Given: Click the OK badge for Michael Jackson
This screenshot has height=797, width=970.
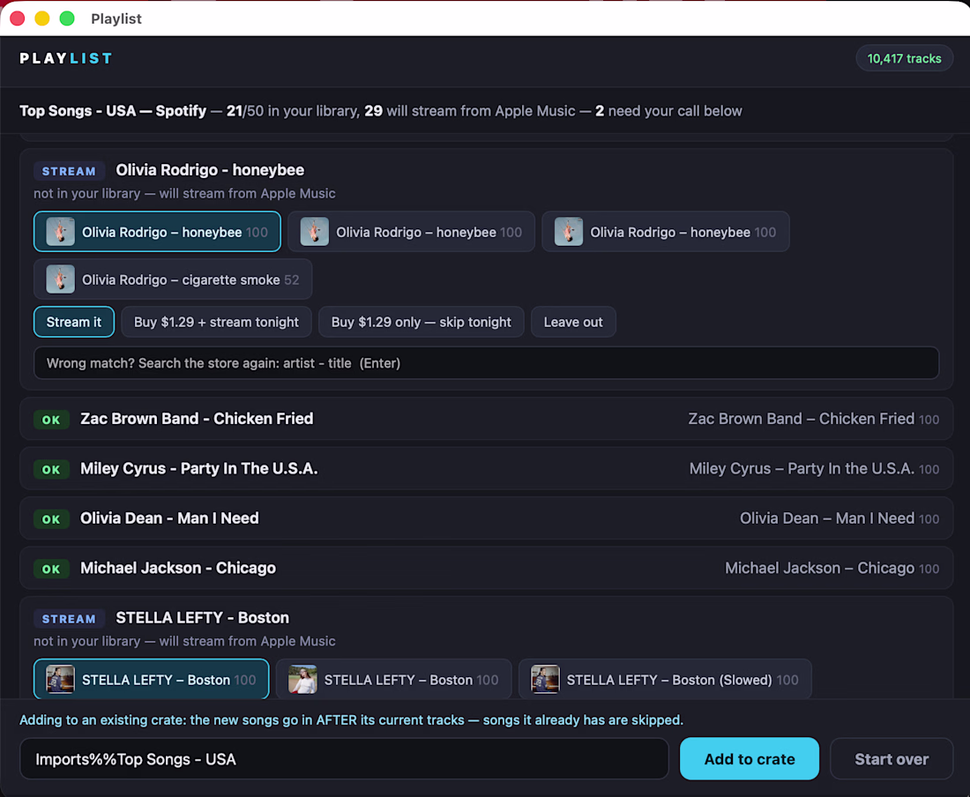Looking at the screenshot, I should pos(51,569).
